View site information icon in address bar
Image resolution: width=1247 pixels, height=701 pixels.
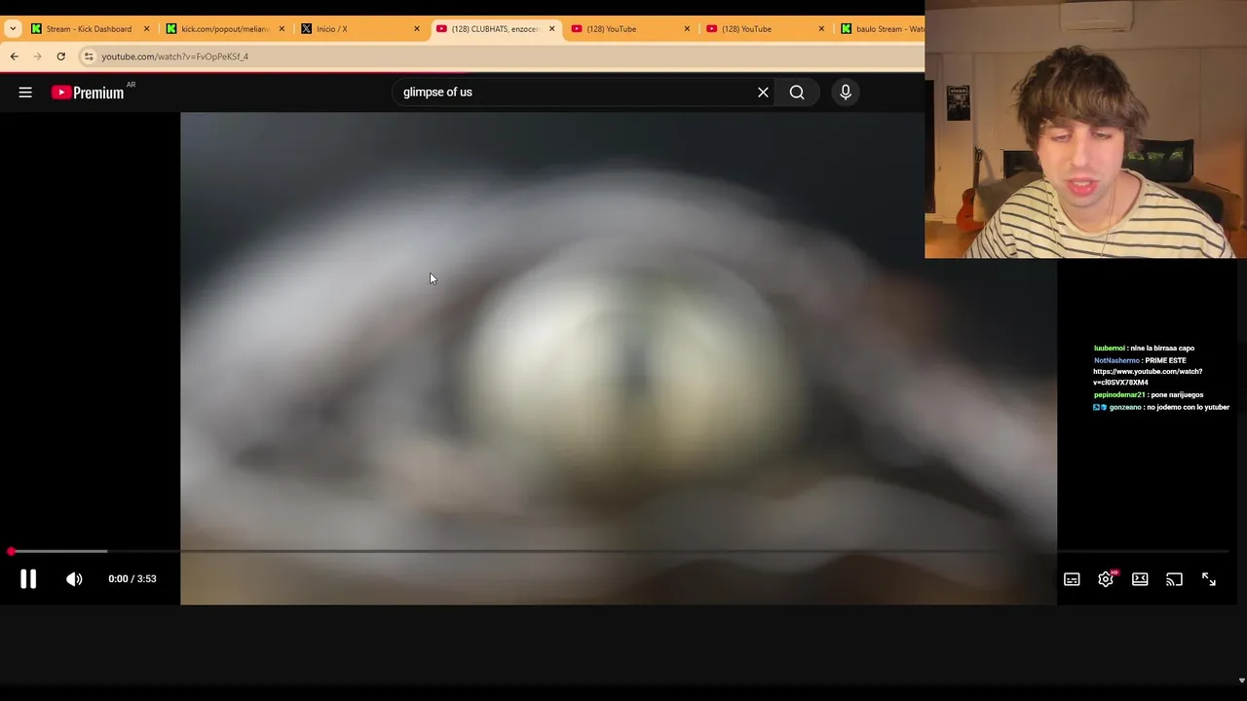pos(89,56)
